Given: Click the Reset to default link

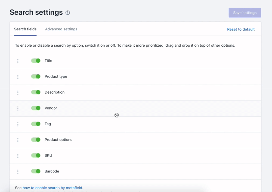Looking at the screenshot, I should (241, 29).
